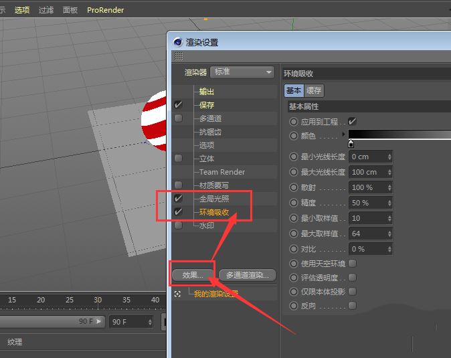Click the keyframe circle beside 精度
The image size is (451, 358).
294,203
